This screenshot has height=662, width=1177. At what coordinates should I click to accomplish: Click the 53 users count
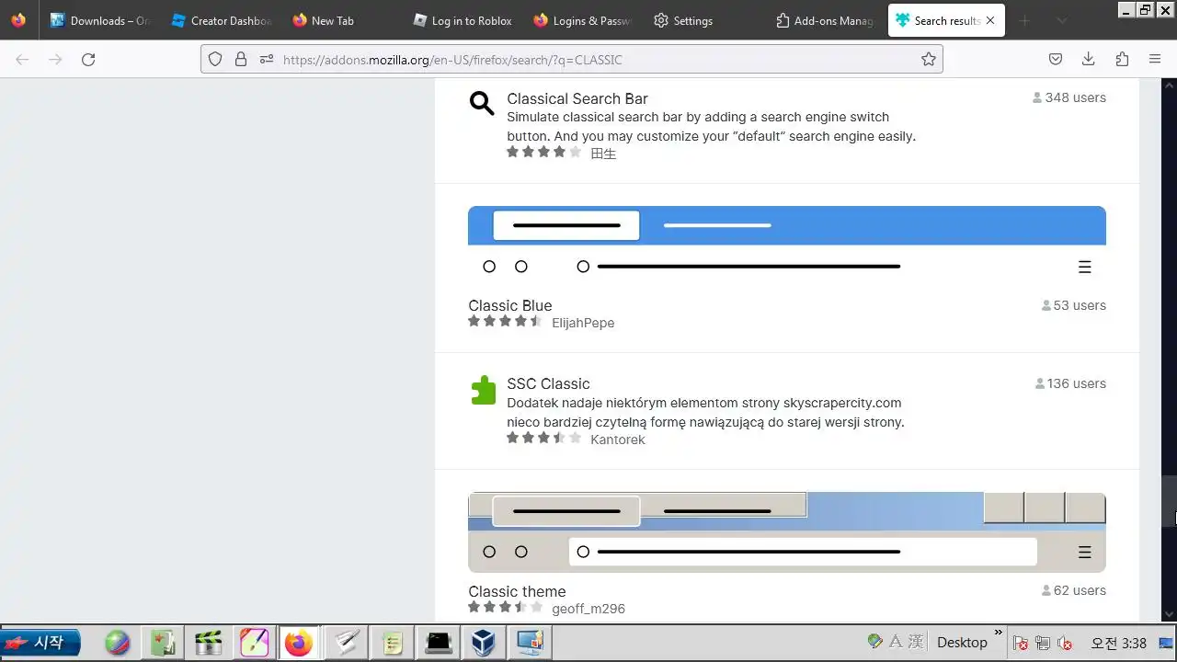point(1074,305)
